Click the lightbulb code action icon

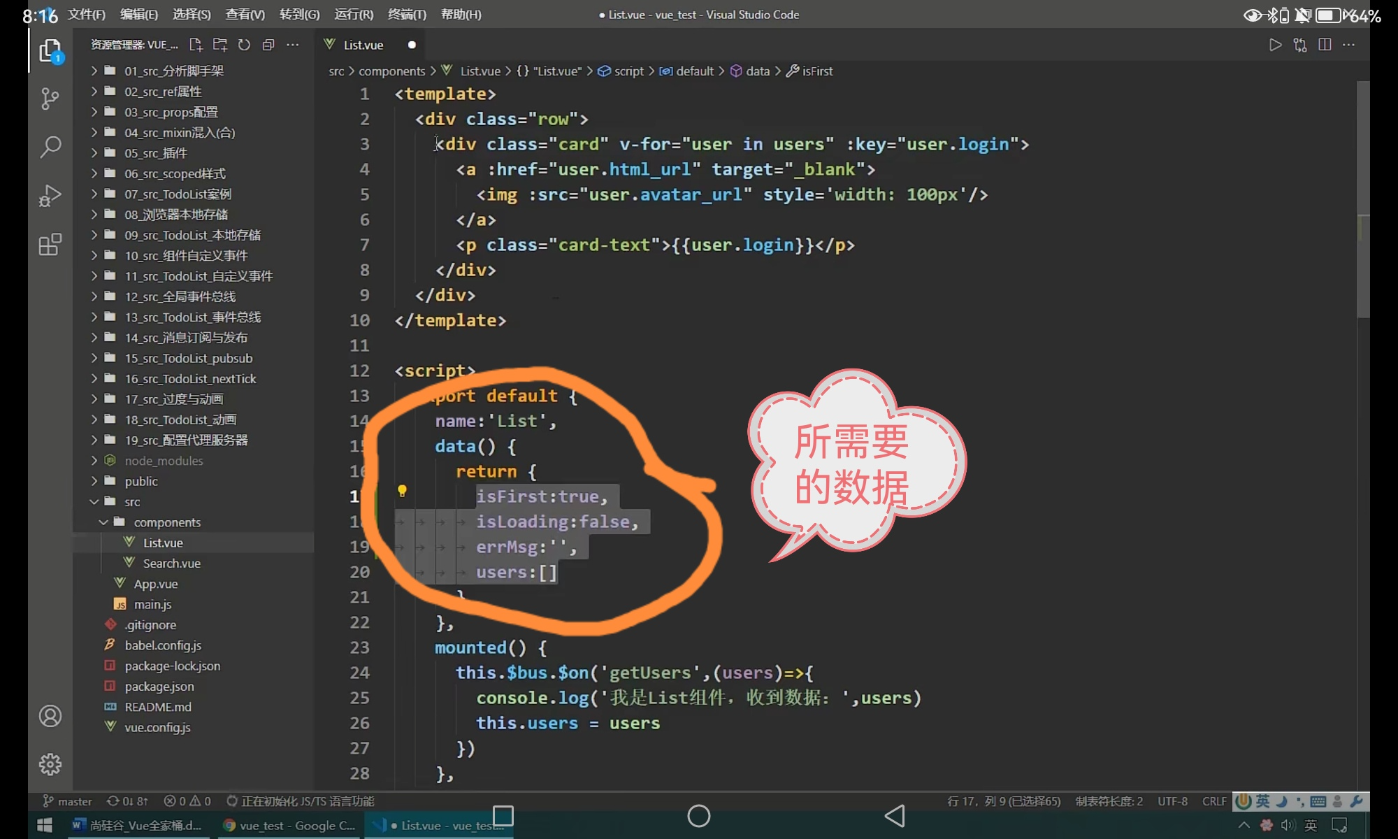402,491
